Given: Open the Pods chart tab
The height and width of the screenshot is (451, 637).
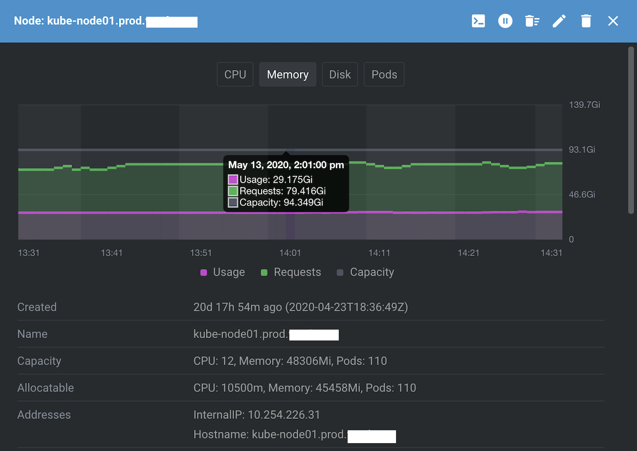Looking at the screenshot, I should click(x=384, y=75).
